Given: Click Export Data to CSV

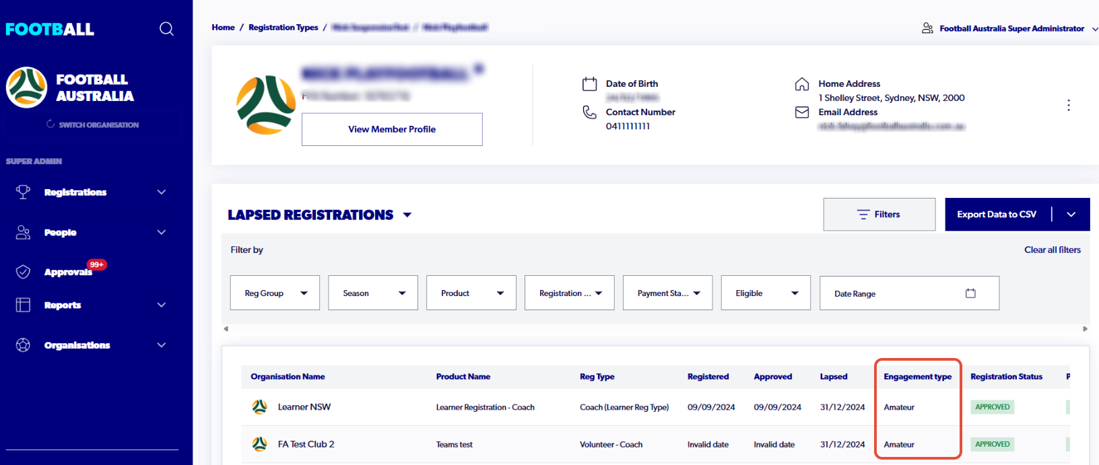Looking at the screenshot, I should (997, 215).
